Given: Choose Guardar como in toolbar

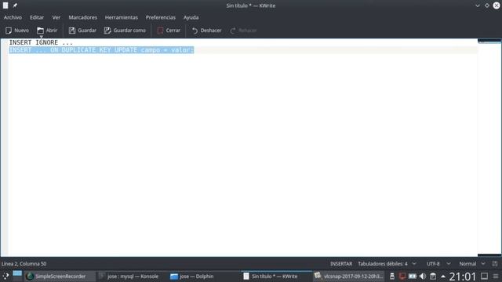Looking at the screenshot, I should click(x=125, y=31).
